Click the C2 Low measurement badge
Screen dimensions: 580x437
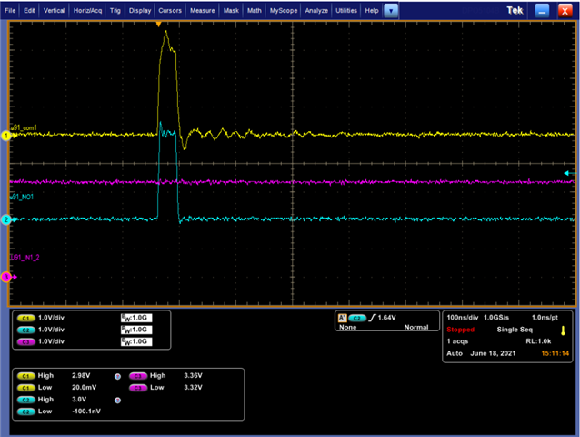(25, 412)
